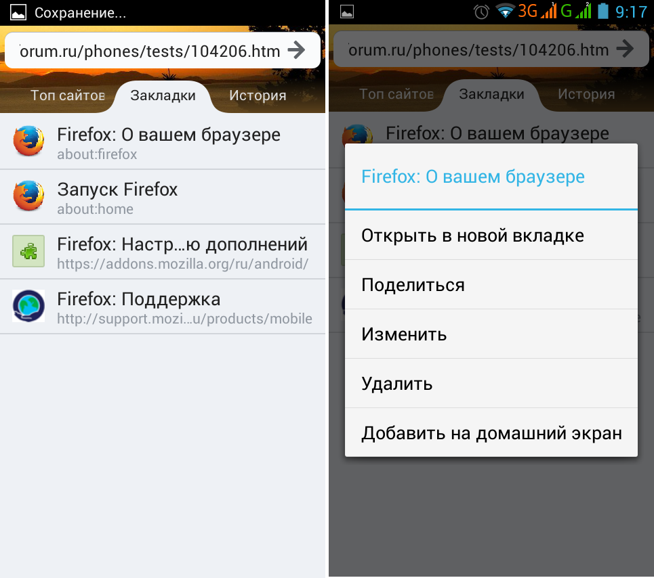Select the 'Закладки' tab on the left screen

click(163, 95)
